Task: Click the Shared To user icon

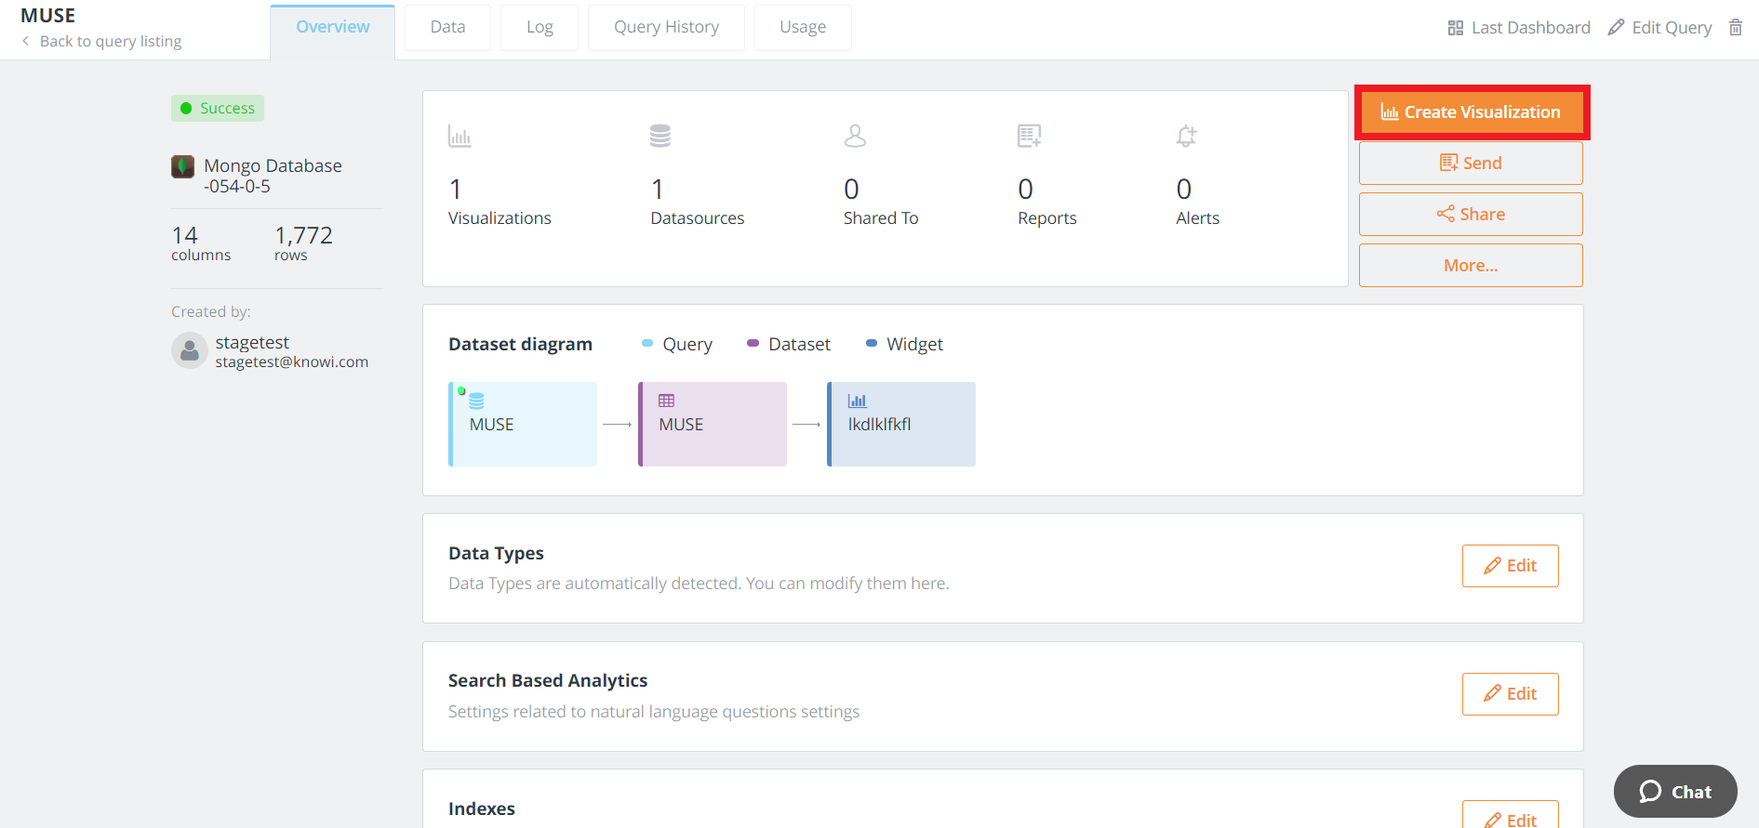Action: pos(854,137)
